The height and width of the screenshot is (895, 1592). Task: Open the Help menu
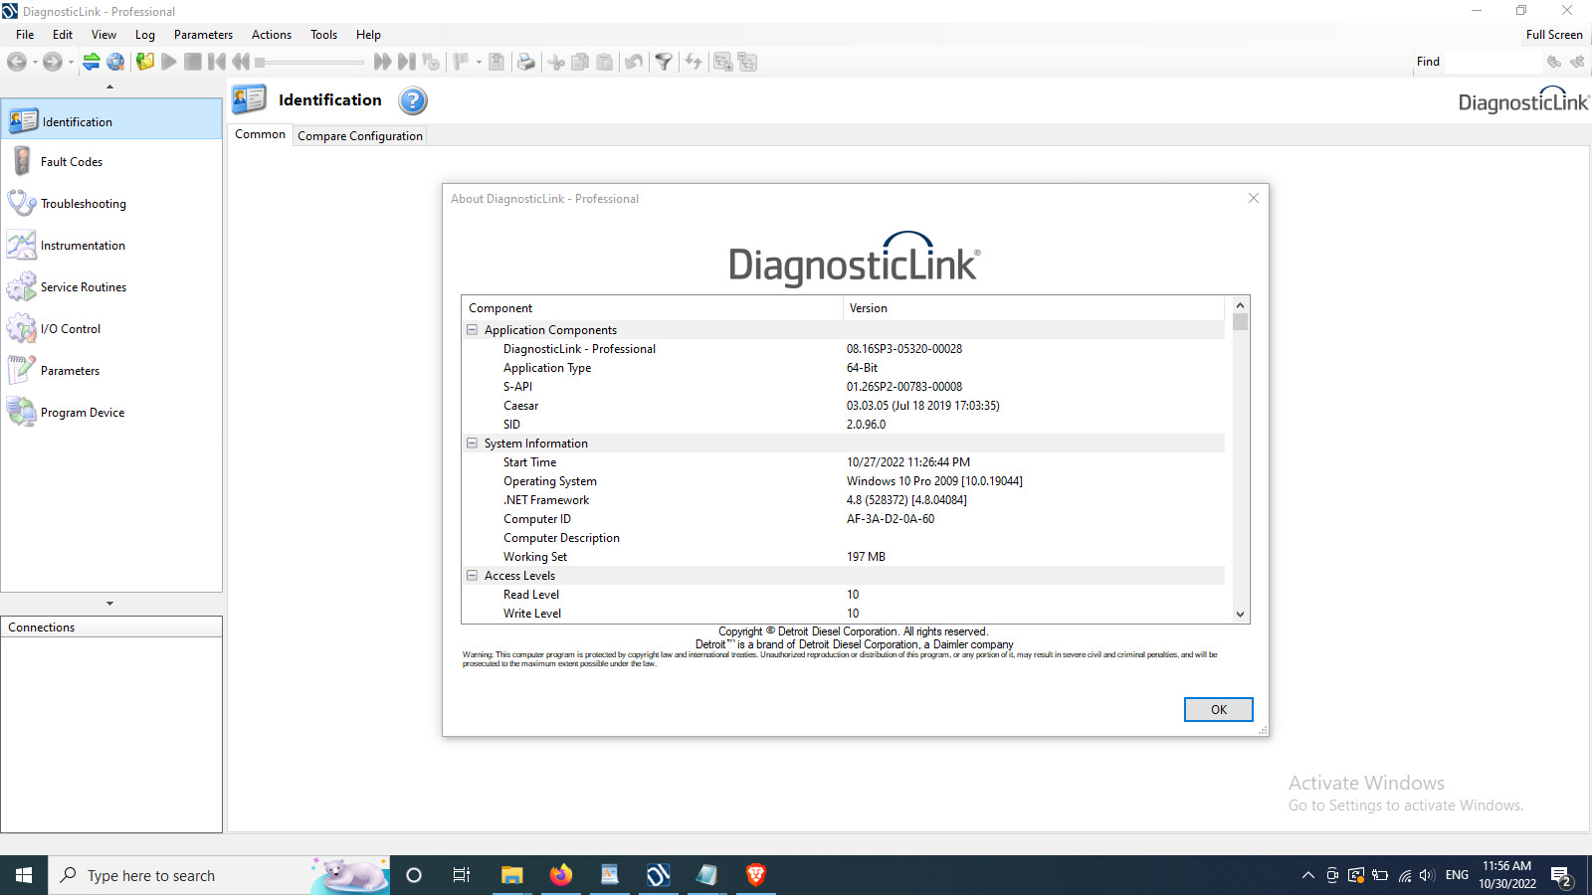(x=368, y=34)
